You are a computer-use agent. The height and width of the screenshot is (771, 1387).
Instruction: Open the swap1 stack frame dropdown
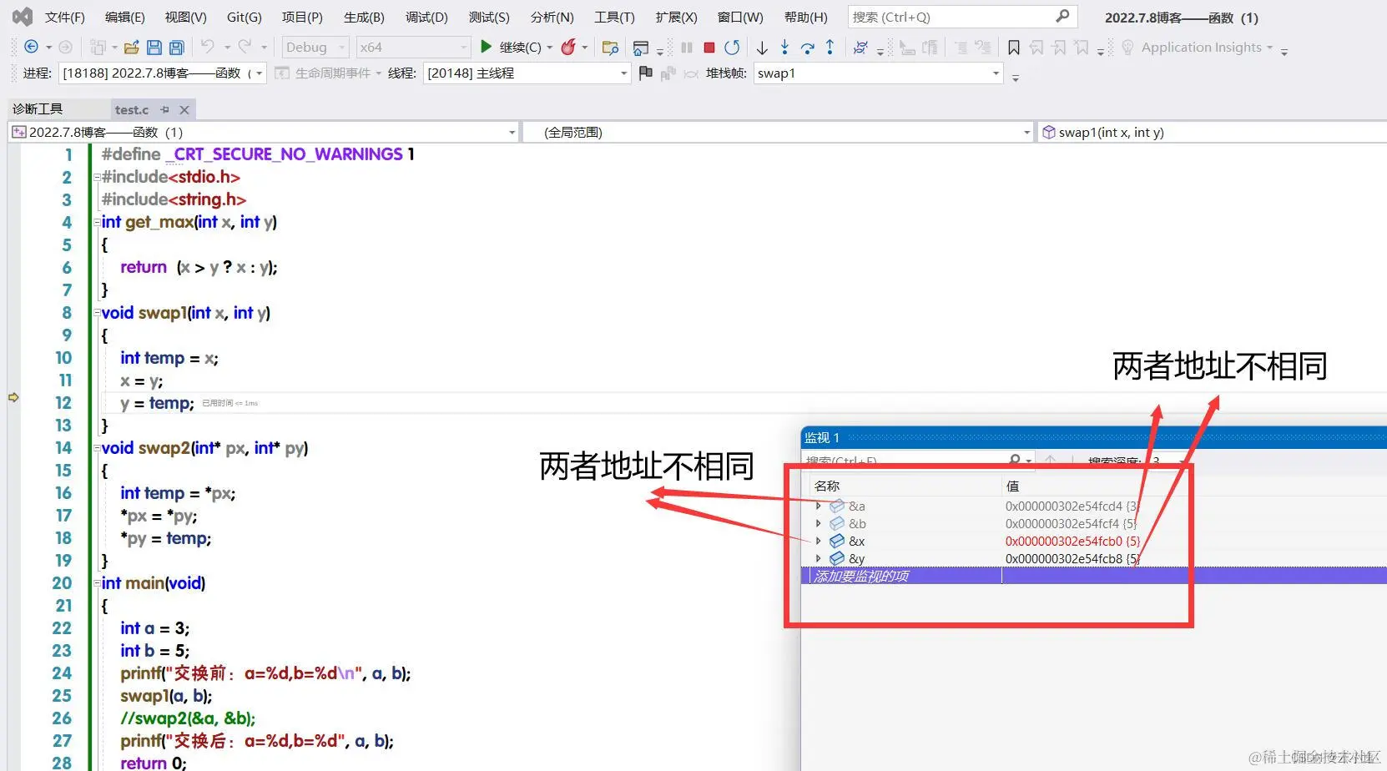point(993,73)
